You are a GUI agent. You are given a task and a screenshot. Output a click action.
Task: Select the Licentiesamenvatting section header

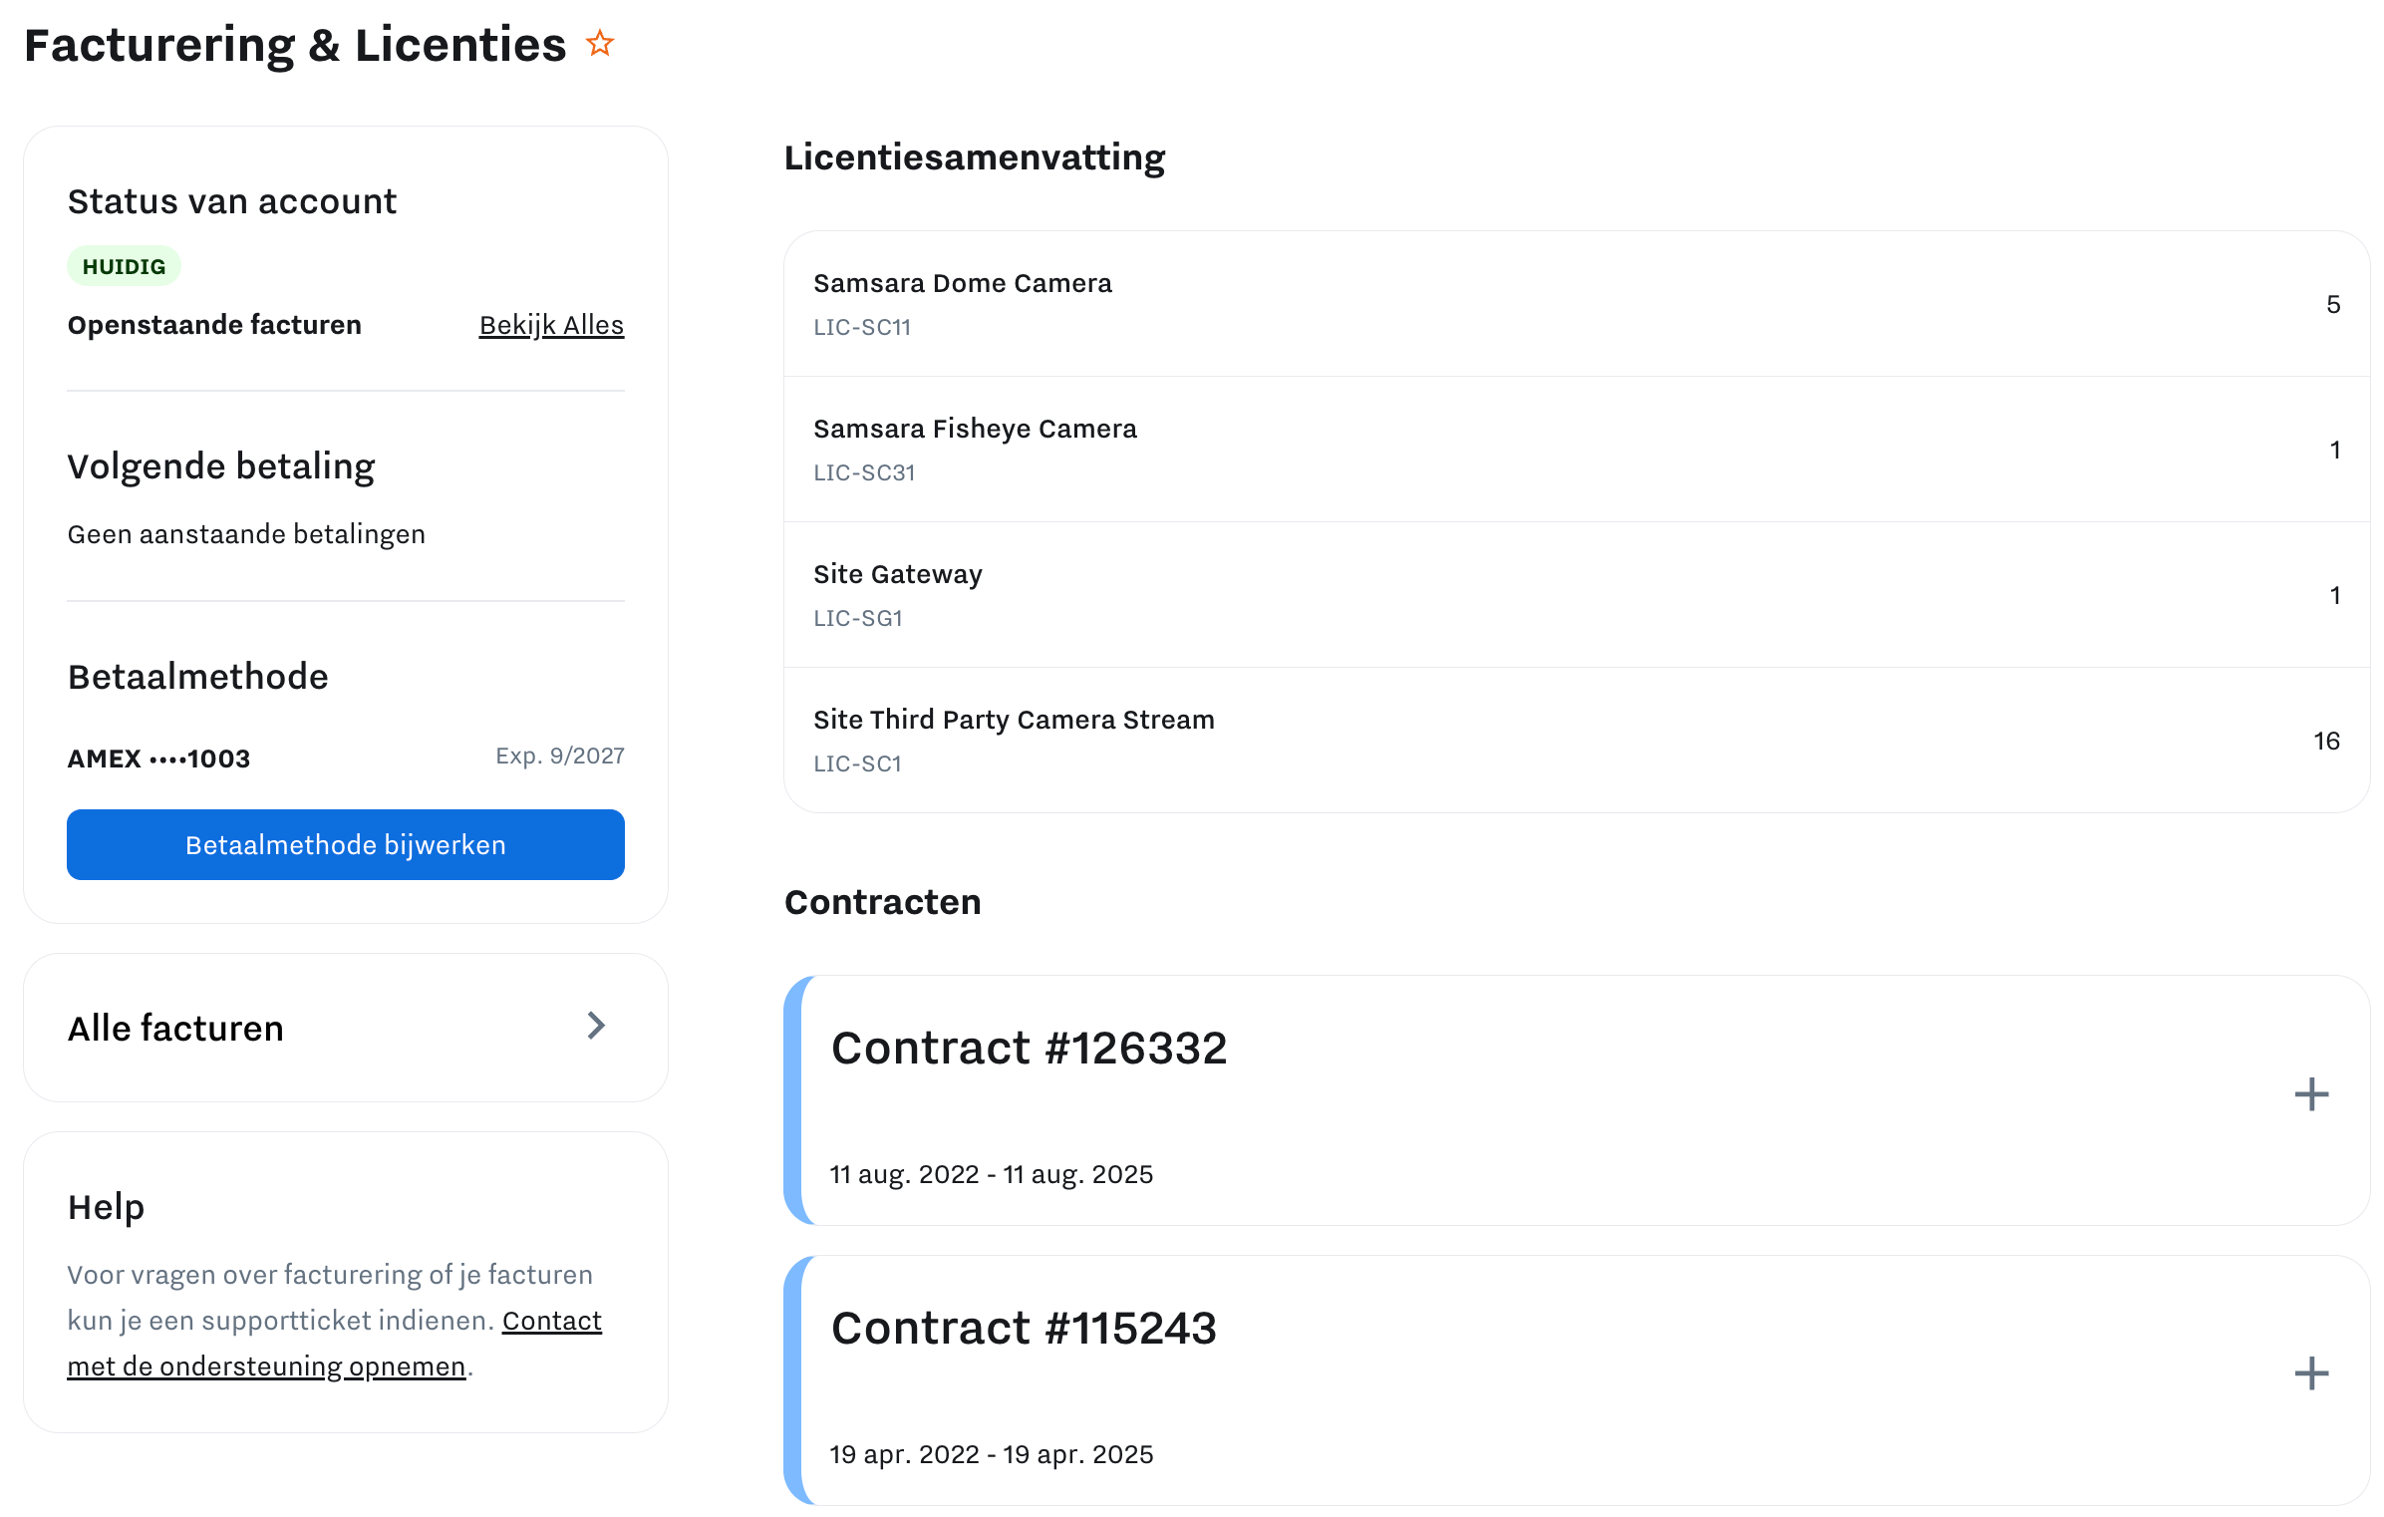click(975, 157)
